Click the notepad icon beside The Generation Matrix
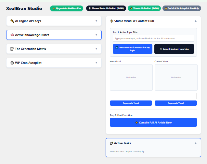 (x=12, y=49)
